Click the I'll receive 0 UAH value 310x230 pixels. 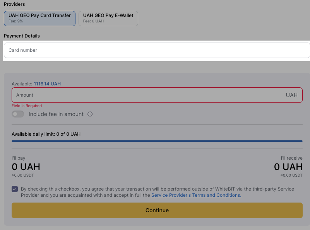tap(288, 167)
